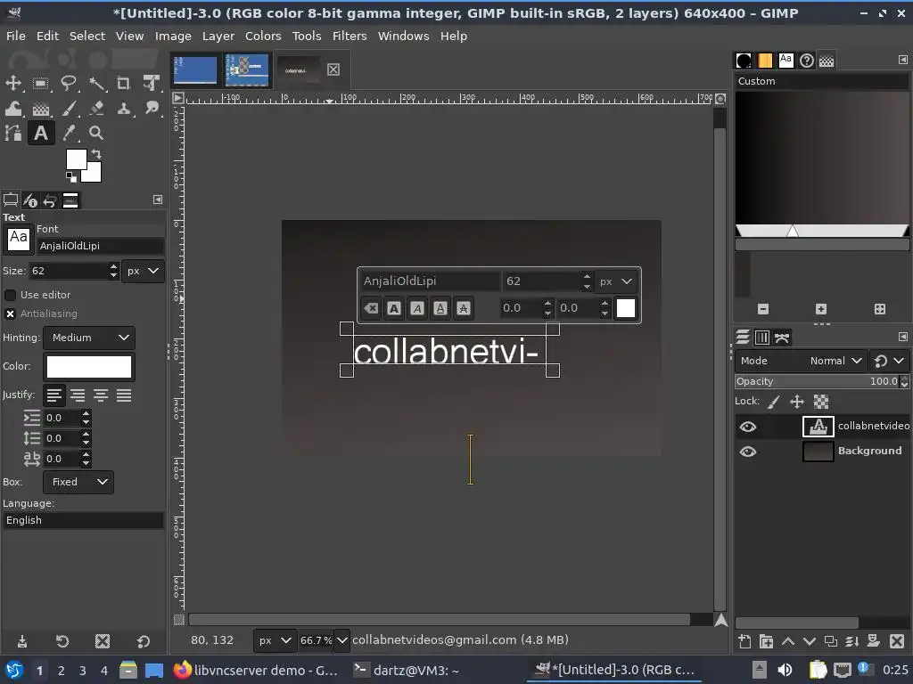Raise the selected layer
Viewport: 913px width, 684px height.
(x=788, y=641)
